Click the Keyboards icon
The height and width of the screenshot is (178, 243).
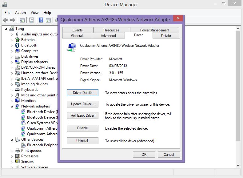17,90
